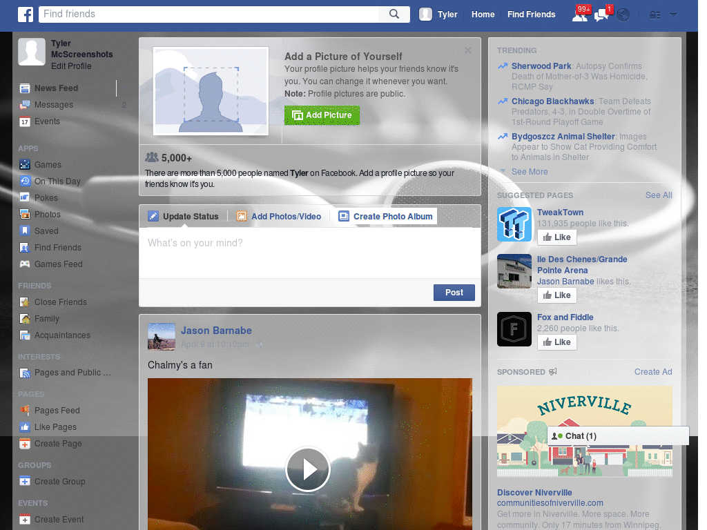707x530 pixels.
Task: Click Photos icon in sidebar
Action: (x=25, y=215)
